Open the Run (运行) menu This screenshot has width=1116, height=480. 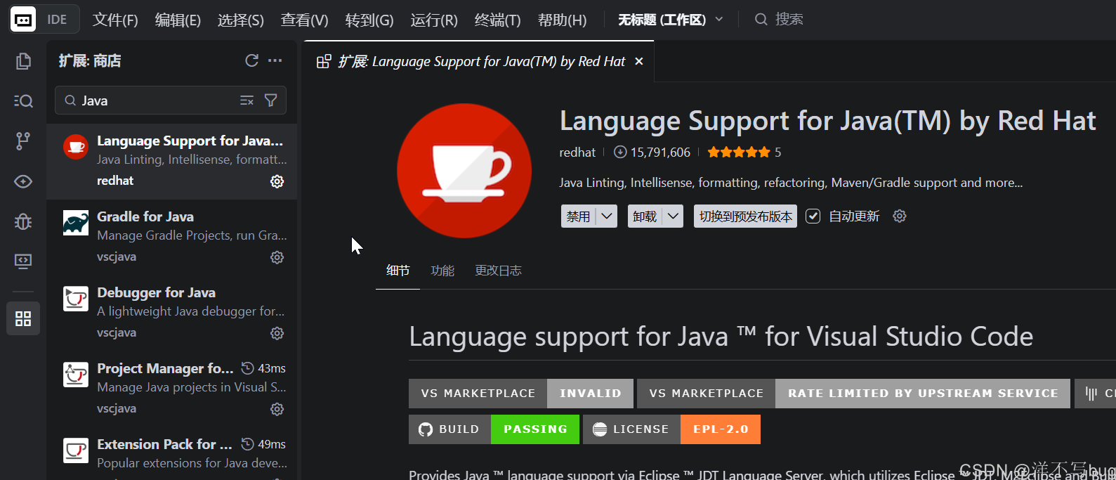click(434, 20)
